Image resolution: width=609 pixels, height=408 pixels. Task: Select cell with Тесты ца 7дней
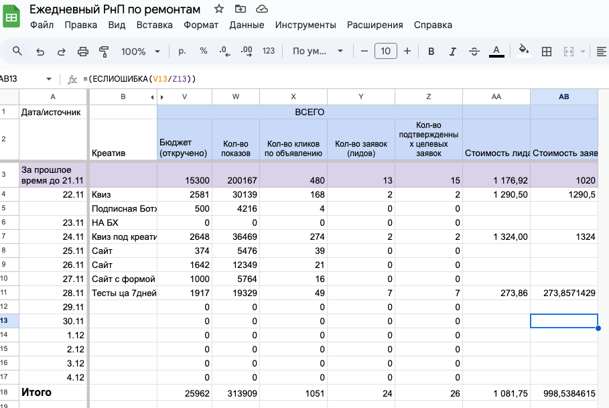pos(123,293)
